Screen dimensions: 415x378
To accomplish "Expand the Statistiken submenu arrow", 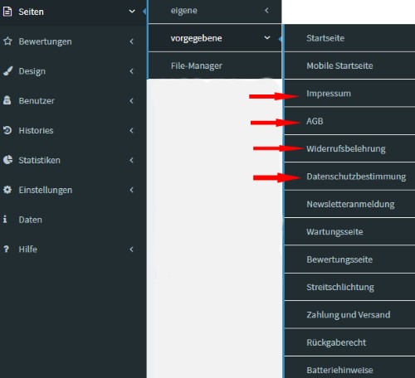I will (x=132, y=160).
